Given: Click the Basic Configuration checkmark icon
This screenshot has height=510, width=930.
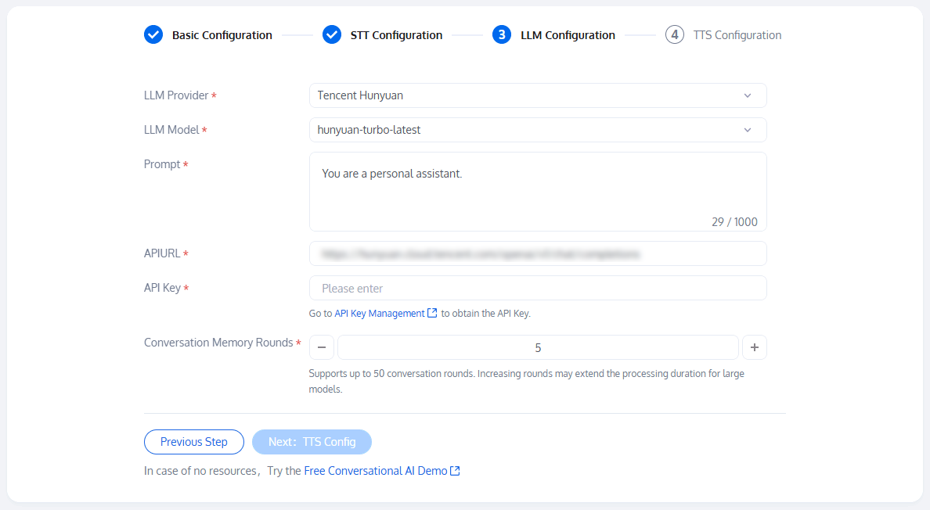Looking at the screenshot, I should click(153, 34).
